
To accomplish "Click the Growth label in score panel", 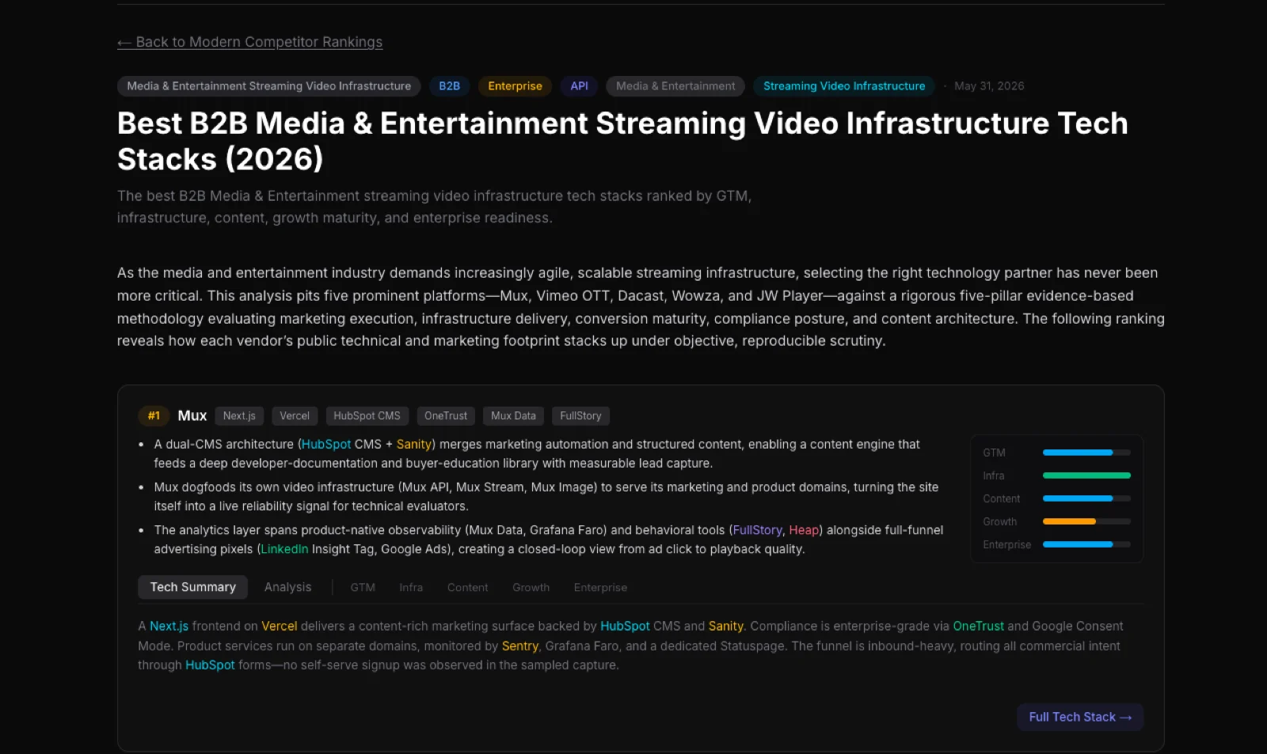I will 999,521.
